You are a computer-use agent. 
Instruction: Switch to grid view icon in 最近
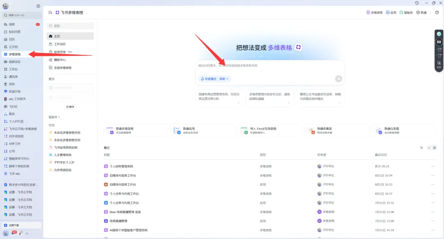(x=435, y=148)
